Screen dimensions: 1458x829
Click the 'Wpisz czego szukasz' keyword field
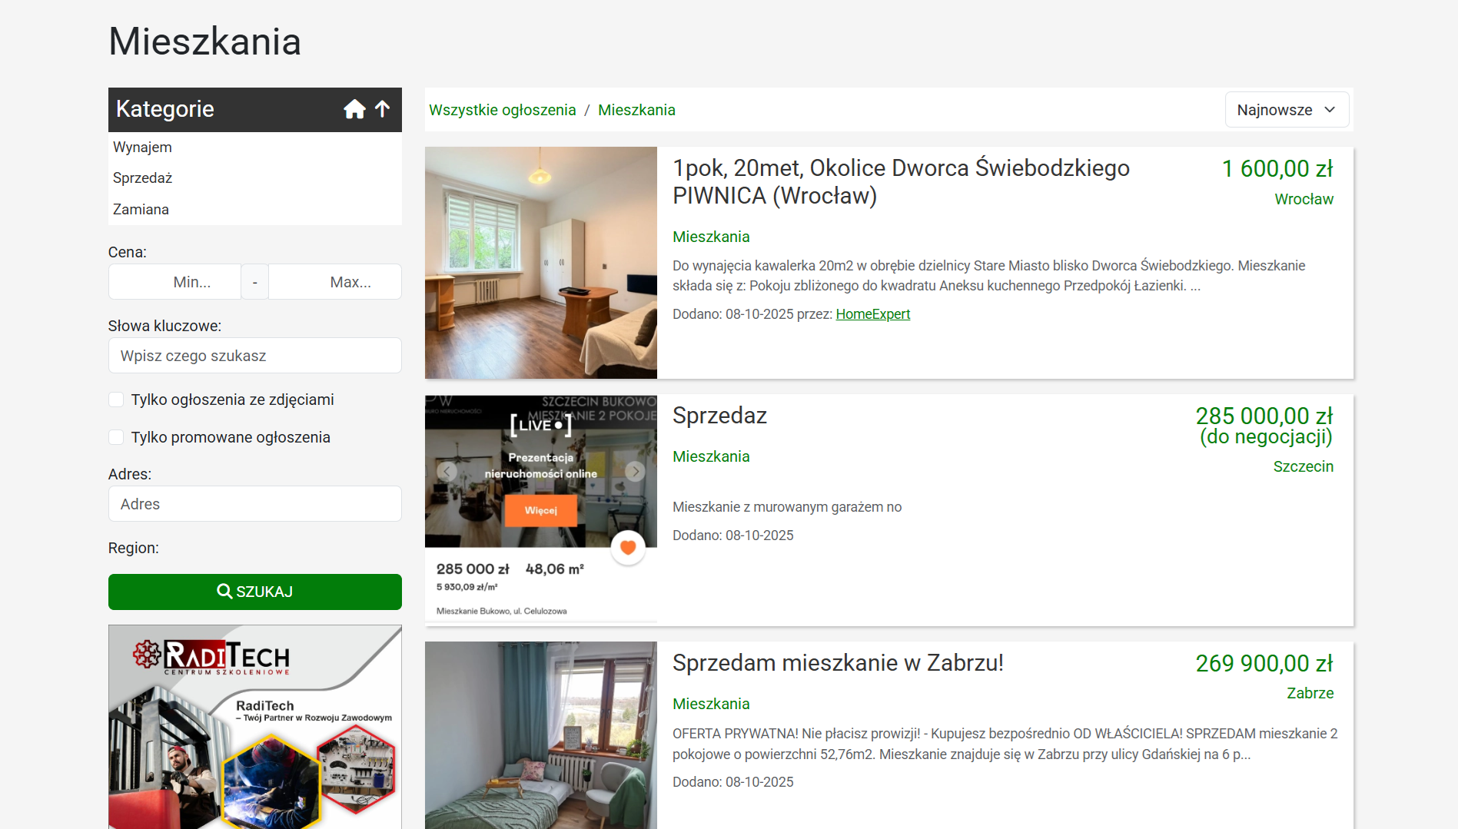pos(254,355)
